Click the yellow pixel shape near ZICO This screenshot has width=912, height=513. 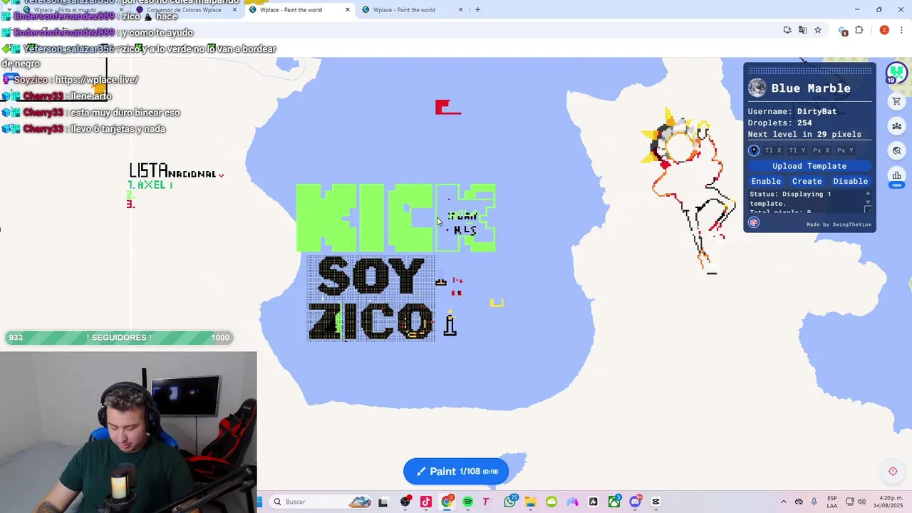point(497,303)
